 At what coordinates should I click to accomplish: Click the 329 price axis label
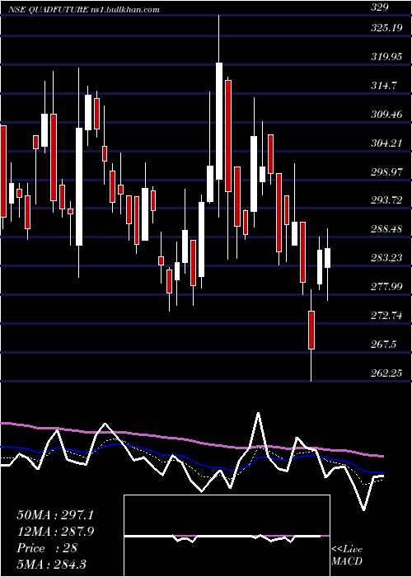click(x=381, y=7)
